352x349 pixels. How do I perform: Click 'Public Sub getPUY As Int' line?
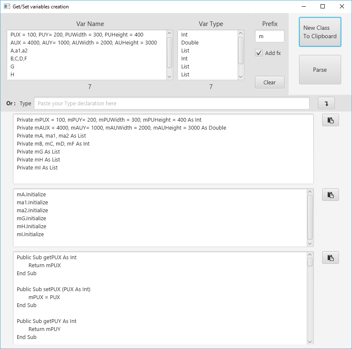[47, 321]
